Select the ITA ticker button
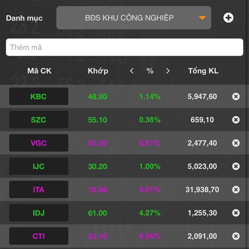249x249 pixels. (x=39, y=190)
